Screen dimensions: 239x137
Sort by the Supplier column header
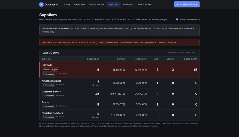pos(46,59)
